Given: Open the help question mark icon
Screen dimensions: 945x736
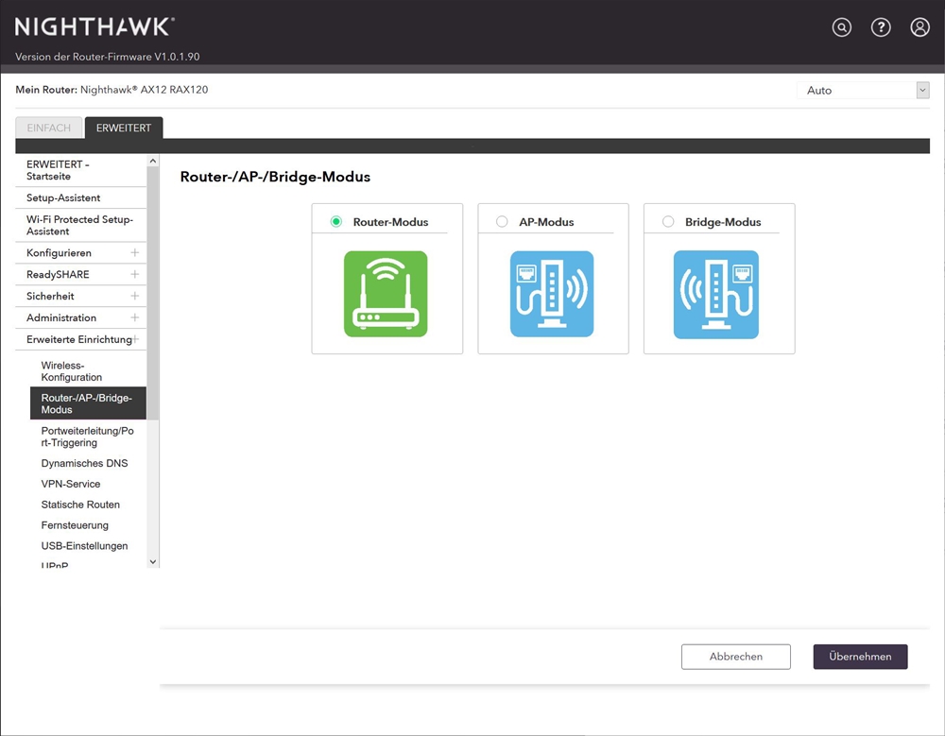Looking at the screenshot, I should [x=881, y=27].
